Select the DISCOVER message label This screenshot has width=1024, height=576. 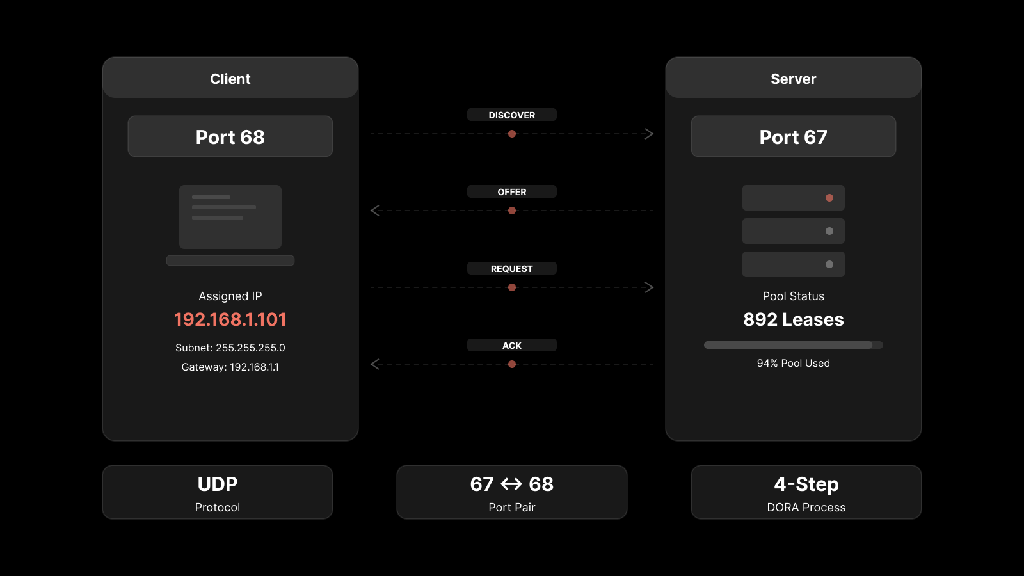tap(512, 115)
